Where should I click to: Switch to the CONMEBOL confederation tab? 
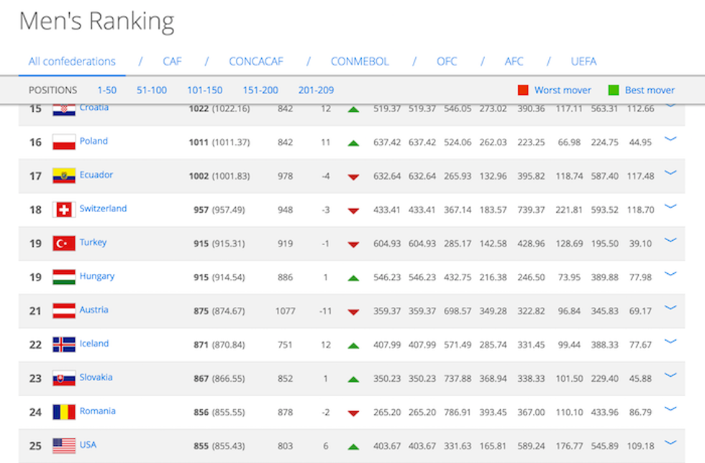pos(359,61)
